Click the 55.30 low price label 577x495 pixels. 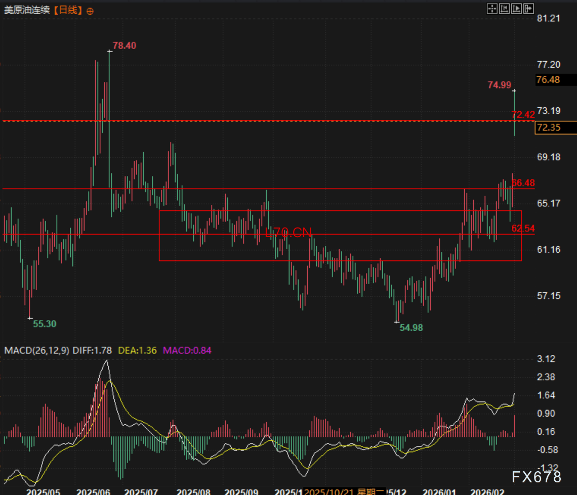[x=45, y=324]
